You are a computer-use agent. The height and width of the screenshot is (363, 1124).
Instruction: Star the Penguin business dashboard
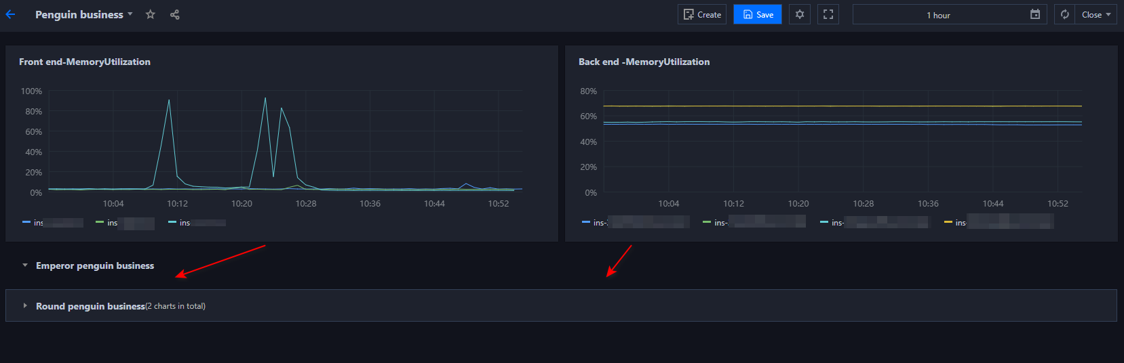151,14
